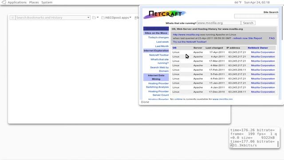Click the OS column header link
This screenshot has width=284, height=160.
[174, 48]
